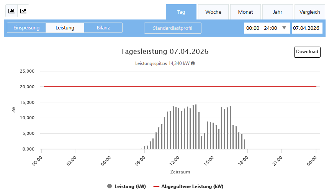The image size is (329, 196).
Task: Click the last power bar before 18:00
Action: 244,144
